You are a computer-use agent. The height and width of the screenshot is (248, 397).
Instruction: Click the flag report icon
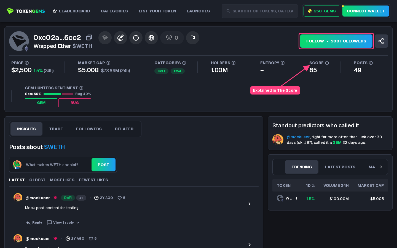(193, 38)
